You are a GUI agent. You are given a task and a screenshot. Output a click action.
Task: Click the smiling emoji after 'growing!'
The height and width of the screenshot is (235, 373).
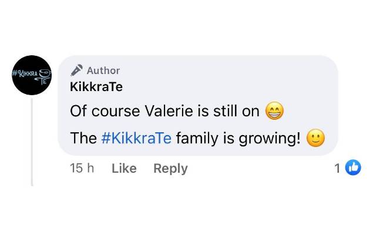pyautogui.click(x=315, y=139)
